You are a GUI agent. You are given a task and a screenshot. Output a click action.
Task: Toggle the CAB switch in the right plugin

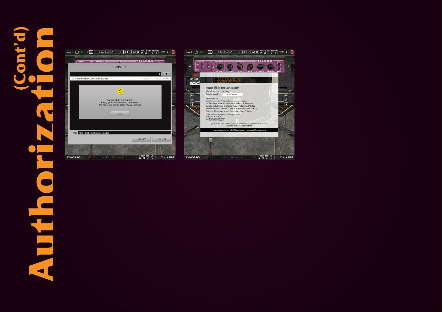tap(282, 52)
